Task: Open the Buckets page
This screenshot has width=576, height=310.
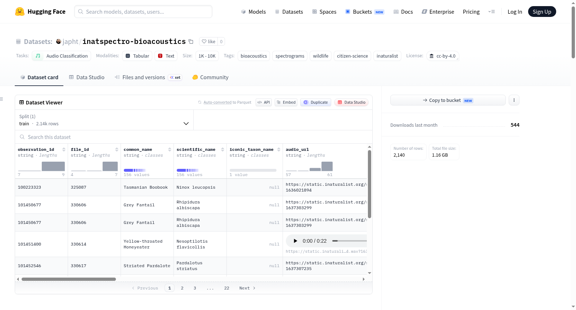Action: point(365,12)
